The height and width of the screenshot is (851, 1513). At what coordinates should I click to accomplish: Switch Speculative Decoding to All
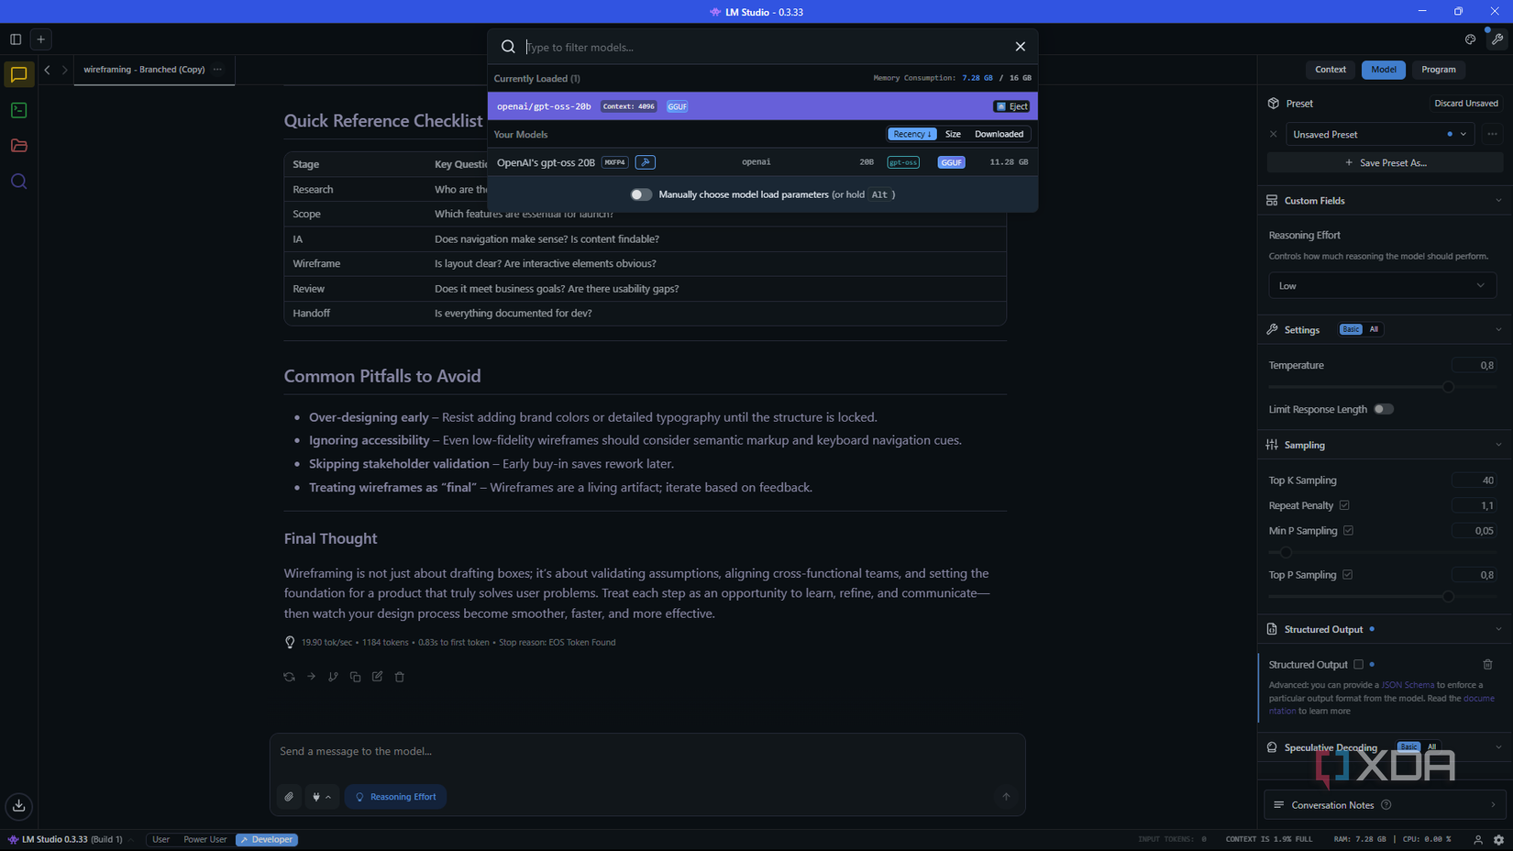click(x=1431, y=747)
